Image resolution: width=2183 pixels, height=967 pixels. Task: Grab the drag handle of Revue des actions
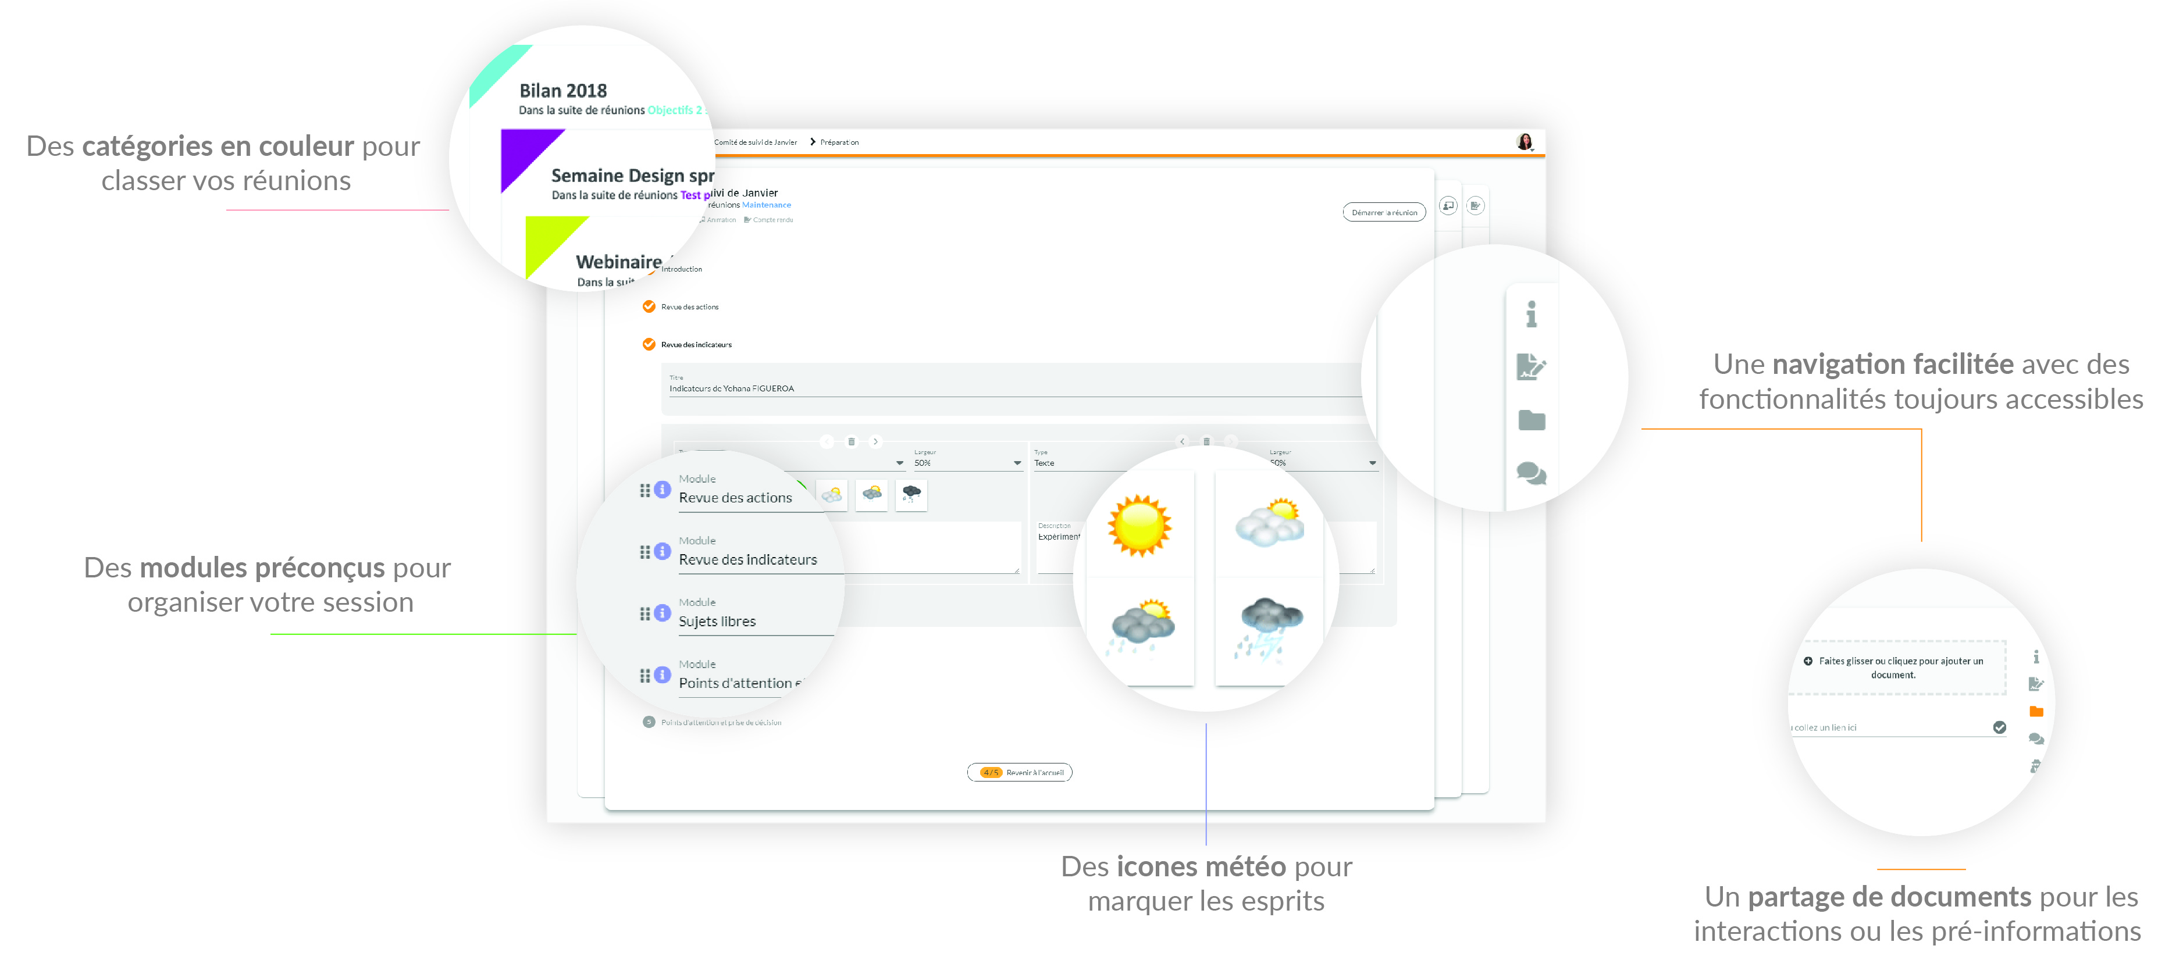pos(645,490)
